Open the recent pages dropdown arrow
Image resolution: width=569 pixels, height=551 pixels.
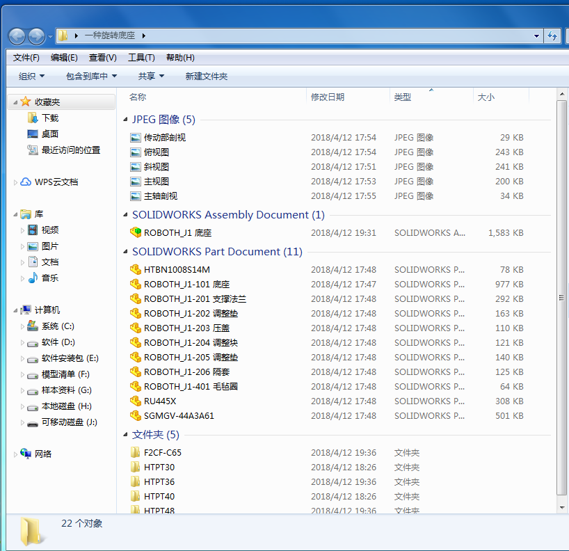click(50, 37)
